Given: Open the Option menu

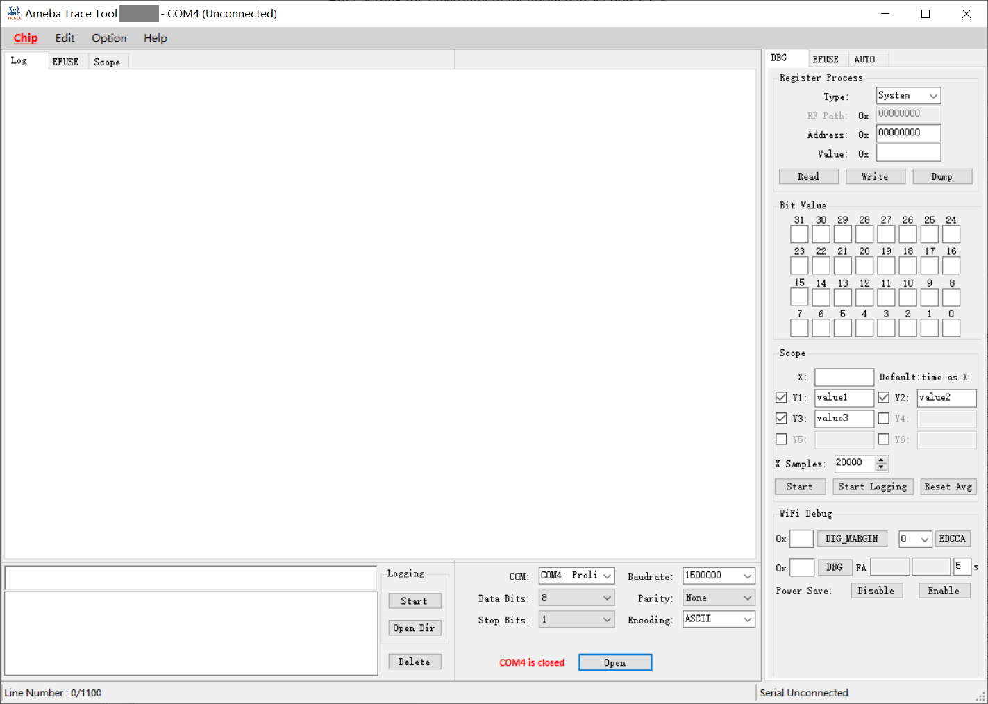Looking at the screenshot, I should pyautogui.click(x=108, y=38).
